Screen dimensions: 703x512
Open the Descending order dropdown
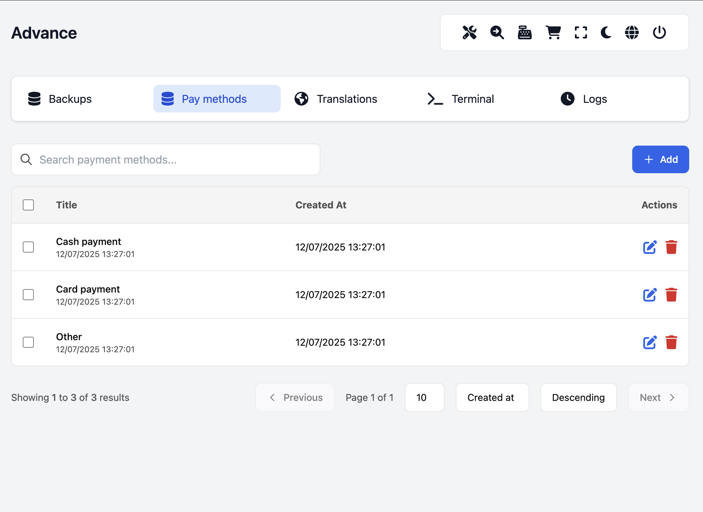578,397
